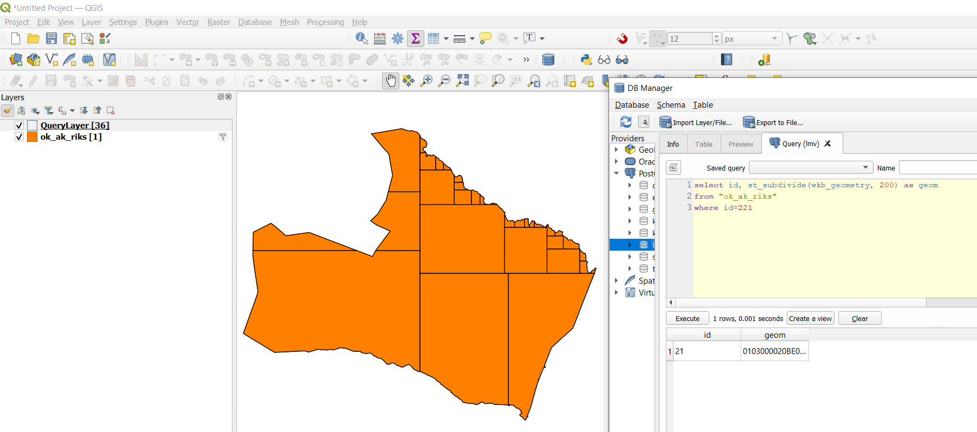Open the Vector menu
977x432 pixels.
click(x=187, y=22)
